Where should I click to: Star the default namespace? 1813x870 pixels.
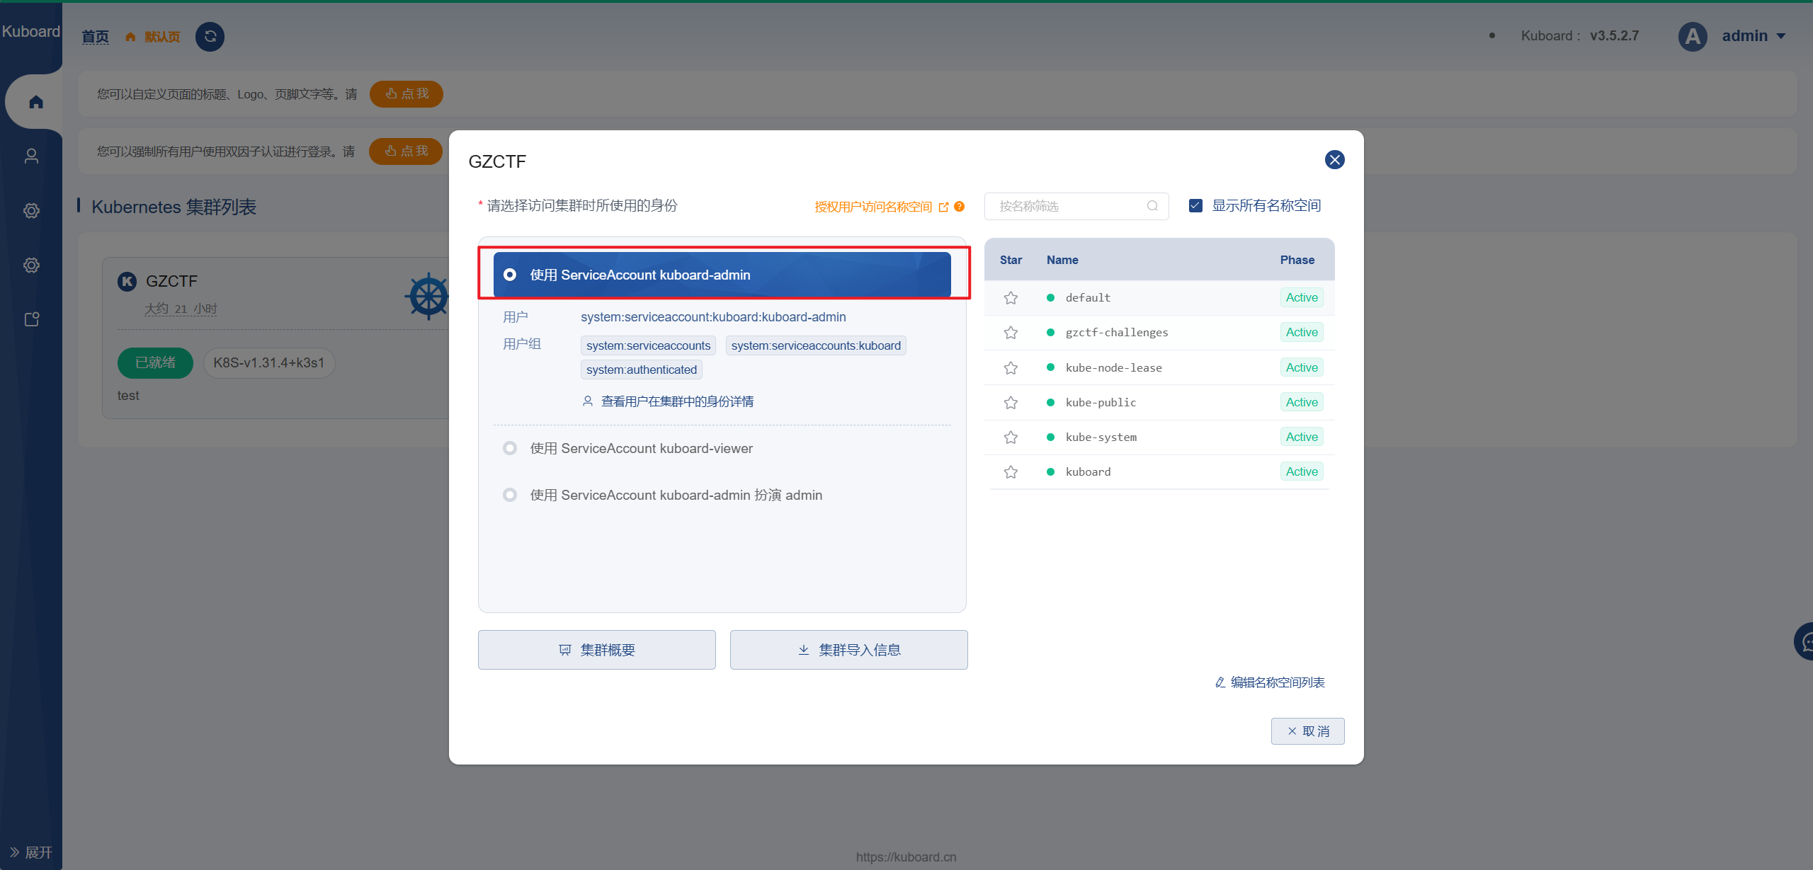[1011, 298]
